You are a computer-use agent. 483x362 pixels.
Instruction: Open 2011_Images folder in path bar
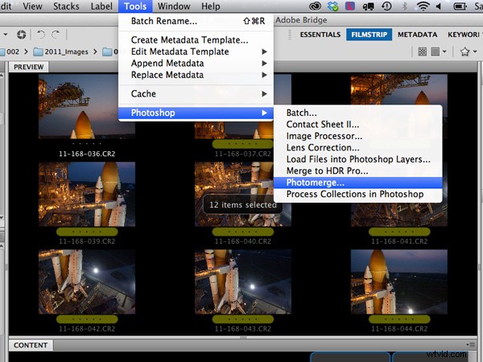60,51
